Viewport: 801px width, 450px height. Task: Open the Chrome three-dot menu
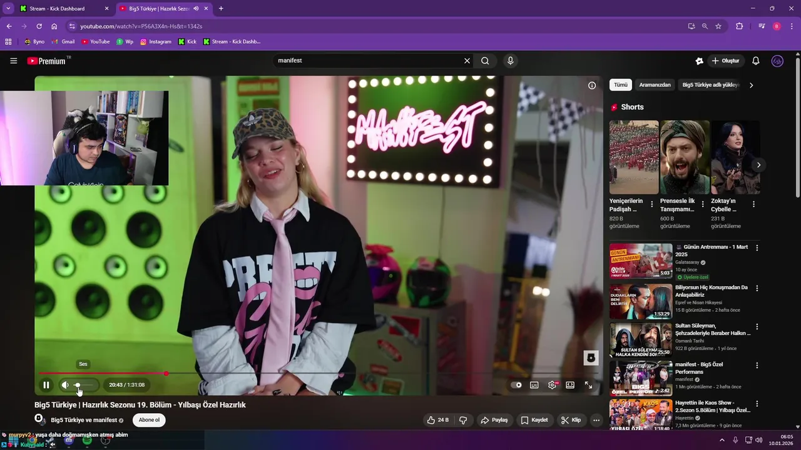792,26
